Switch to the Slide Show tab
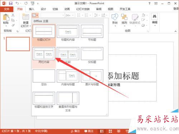Image resolution: width=179 pixels, height=134 pixels. (x=83, y=9)
